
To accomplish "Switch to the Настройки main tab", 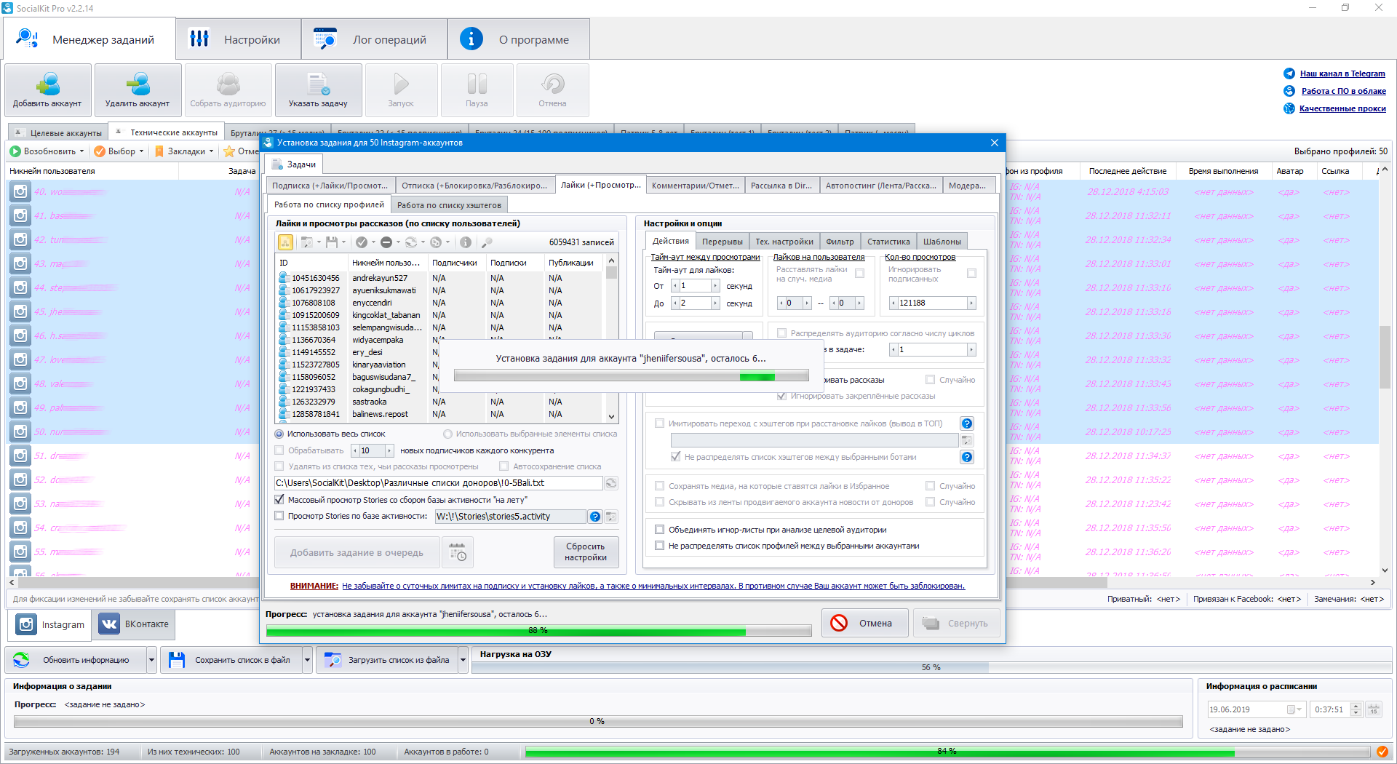I will (x=238, y=39).
